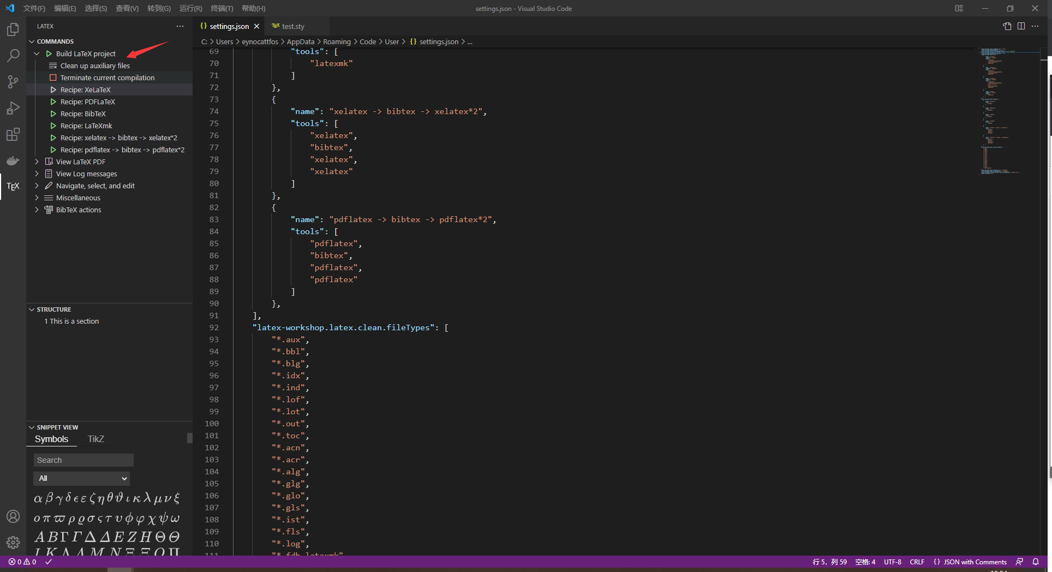This screenshot has width=1052, height=572.
Task: Click the AppData breadcrumb segment
Action: point(301,41)
